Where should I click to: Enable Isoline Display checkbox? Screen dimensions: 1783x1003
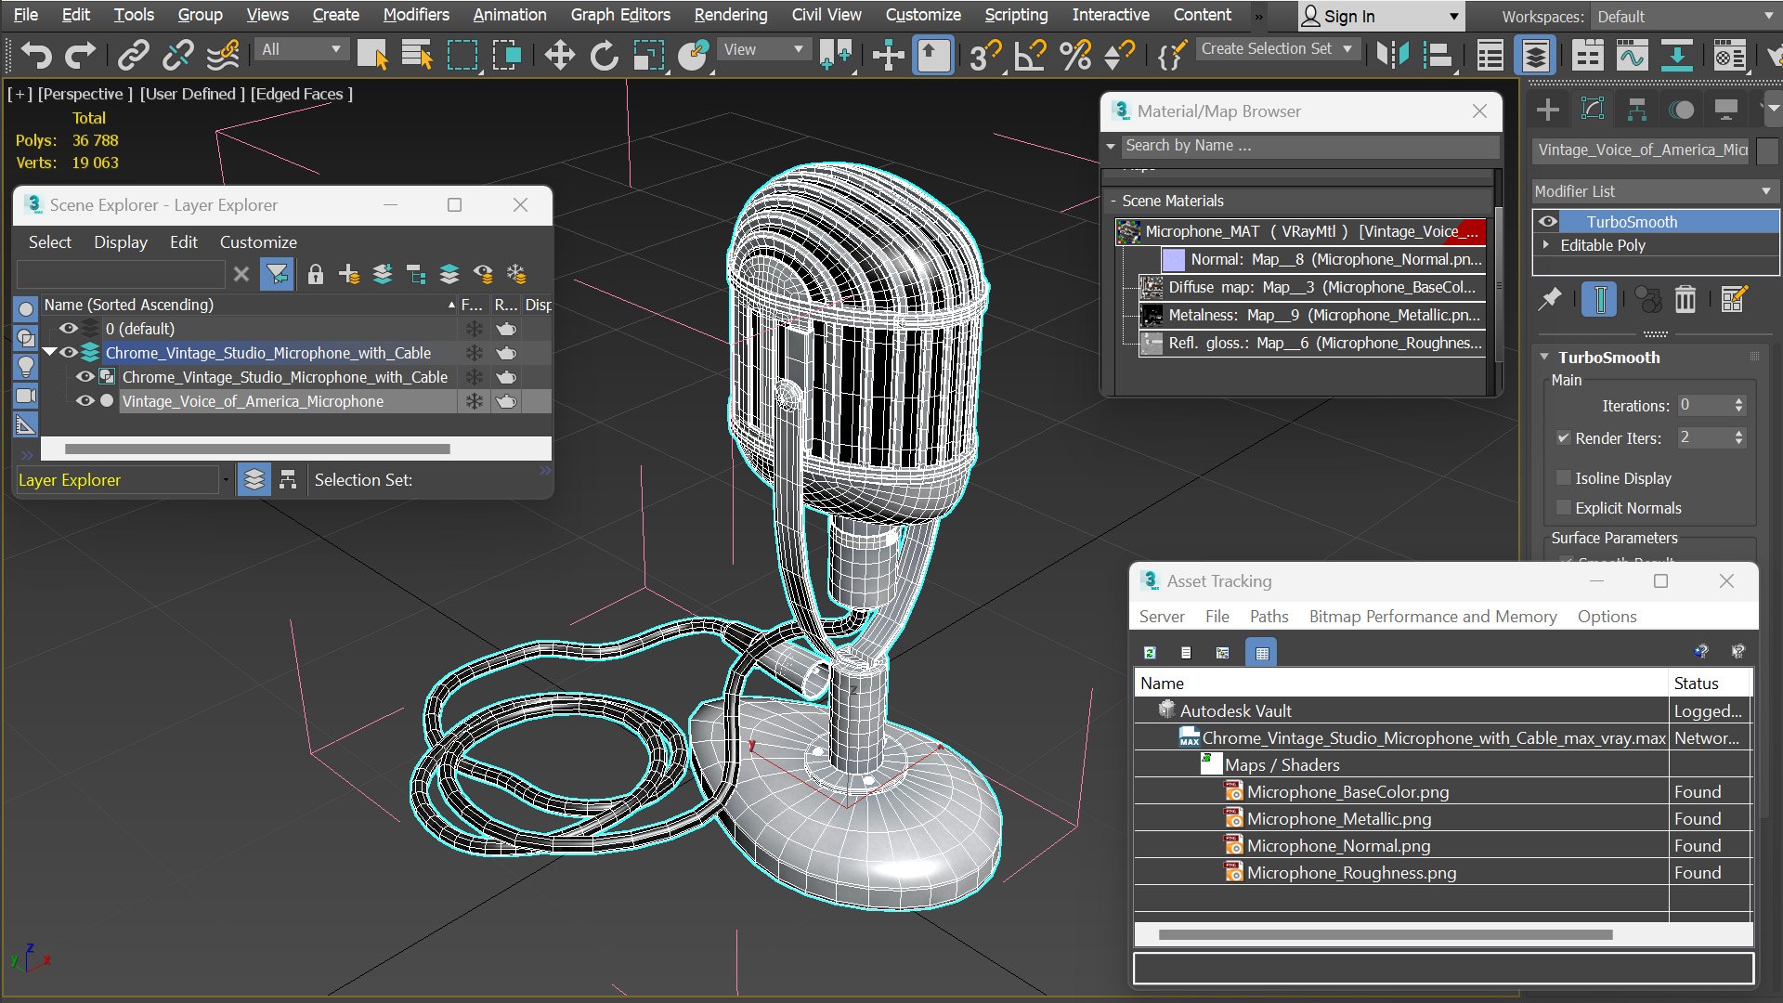tap(1564, 478)
